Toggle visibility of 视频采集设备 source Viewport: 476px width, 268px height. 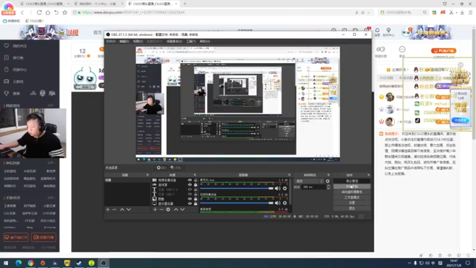tap(190, 180)
